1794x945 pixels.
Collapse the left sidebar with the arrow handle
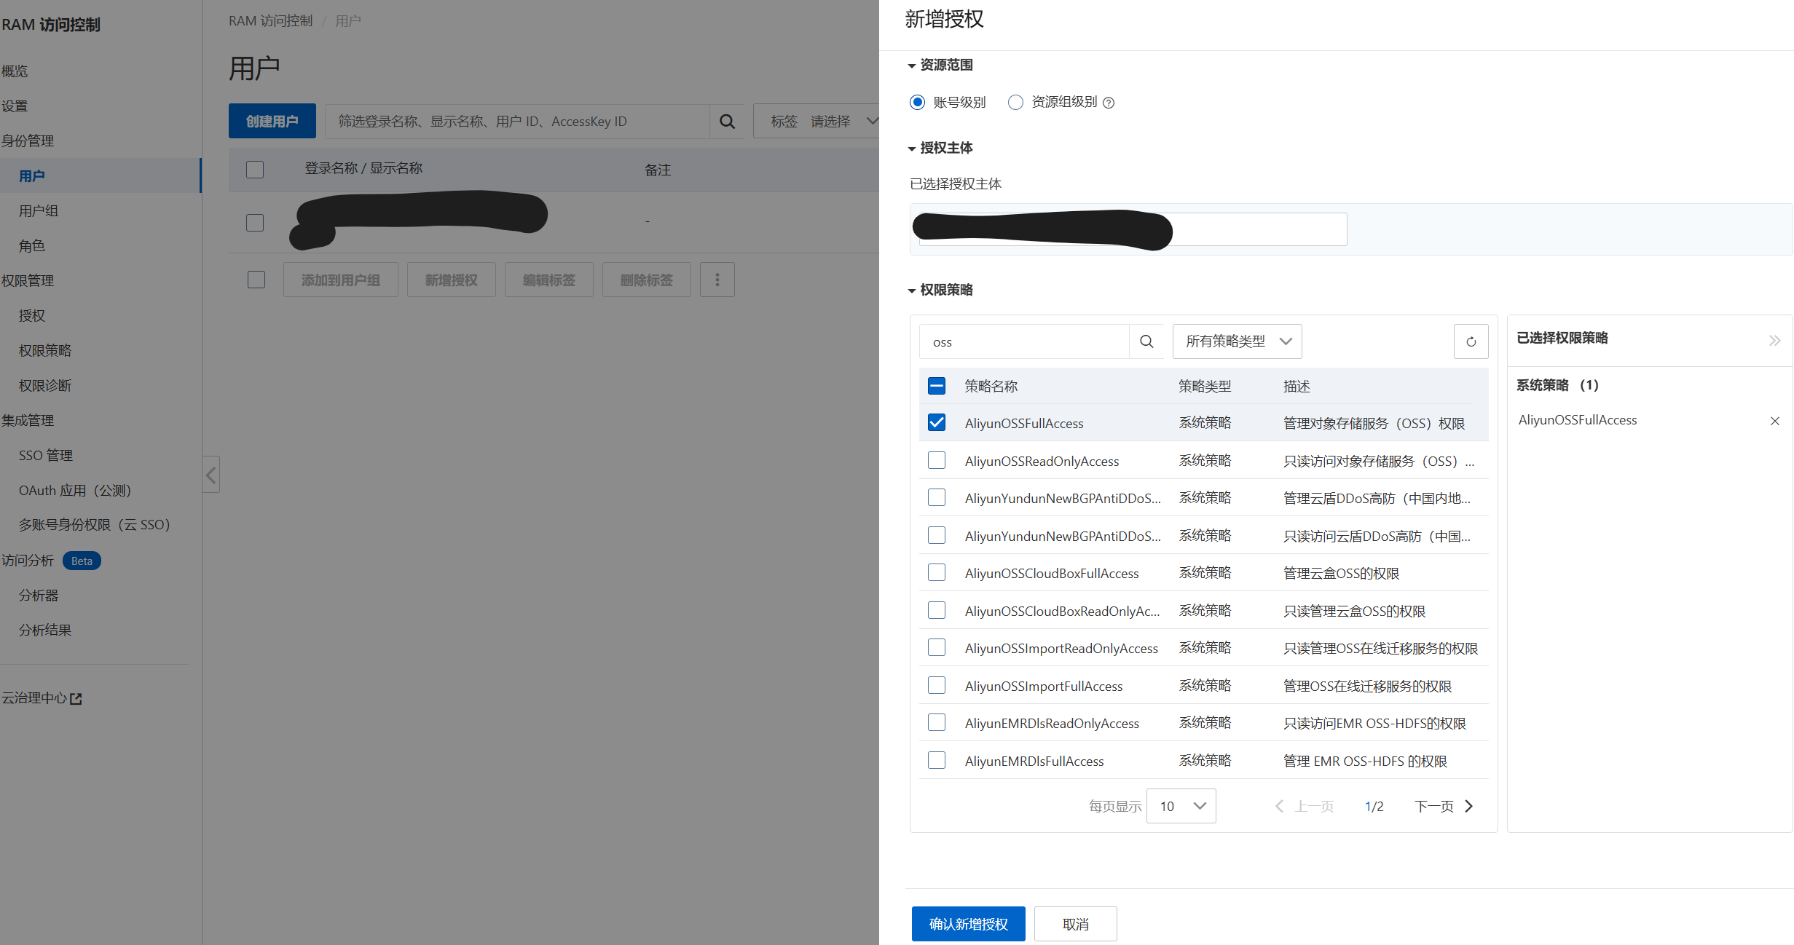(x=211, y=475)
